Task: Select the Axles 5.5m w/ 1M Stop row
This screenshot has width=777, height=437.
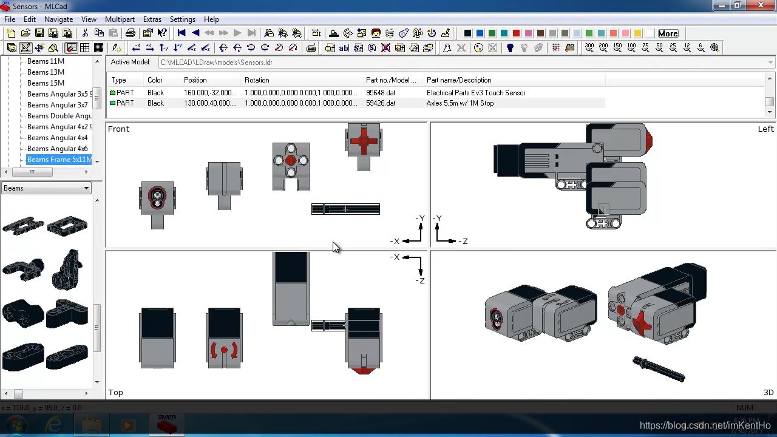Action: pos(356,103)
